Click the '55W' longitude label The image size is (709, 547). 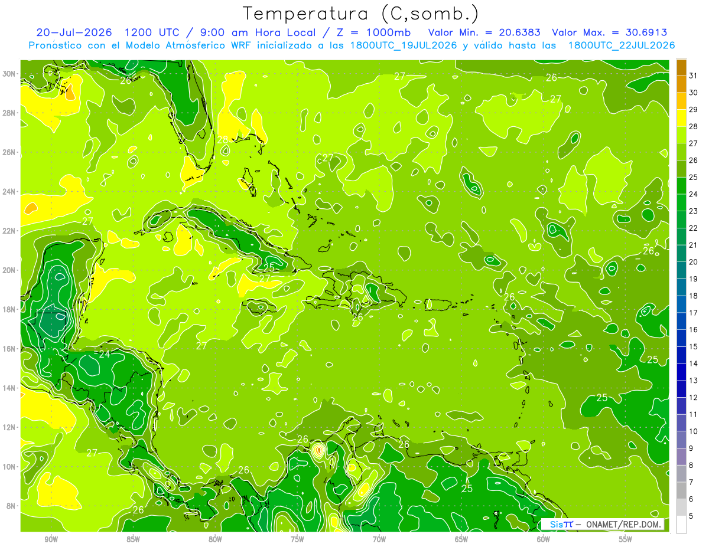(626, 539)
